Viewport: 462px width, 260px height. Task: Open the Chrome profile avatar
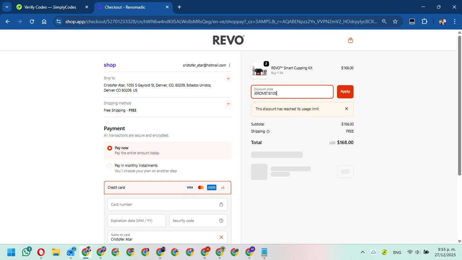point(442,22)
